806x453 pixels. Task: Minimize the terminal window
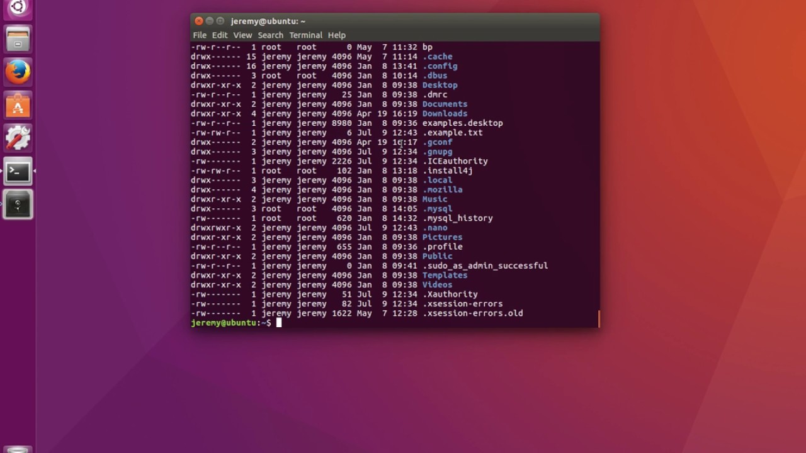tap(210, 21)
